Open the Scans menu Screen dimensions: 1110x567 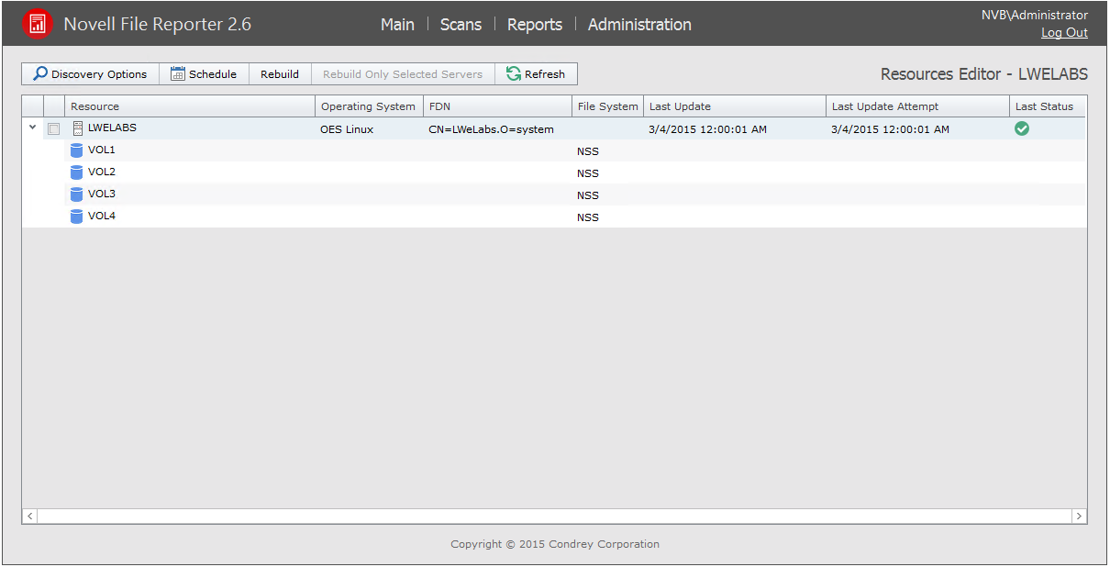[x=461, y=25]
